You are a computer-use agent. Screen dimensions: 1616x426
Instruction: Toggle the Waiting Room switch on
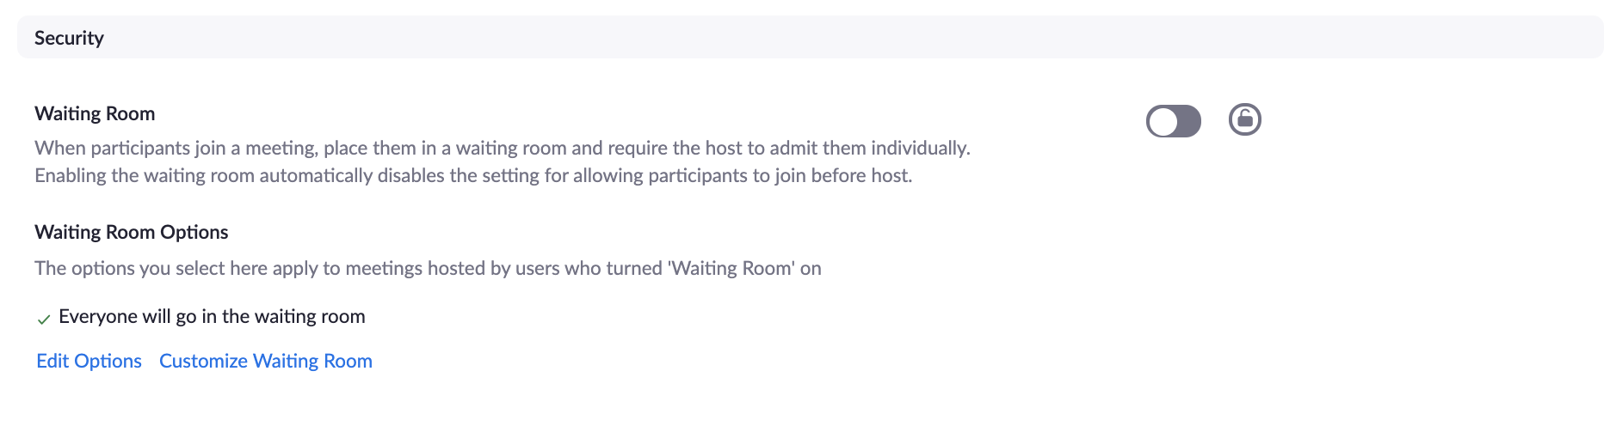pyautogui.click(x=1173, y=121)
